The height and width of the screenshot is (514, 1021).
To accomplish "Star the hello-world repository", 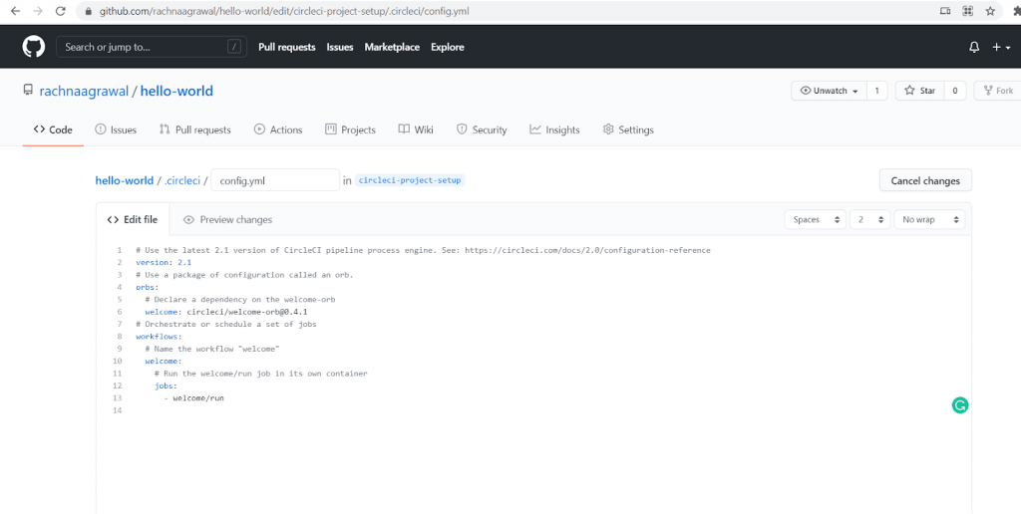I will [x=919, y=91].
